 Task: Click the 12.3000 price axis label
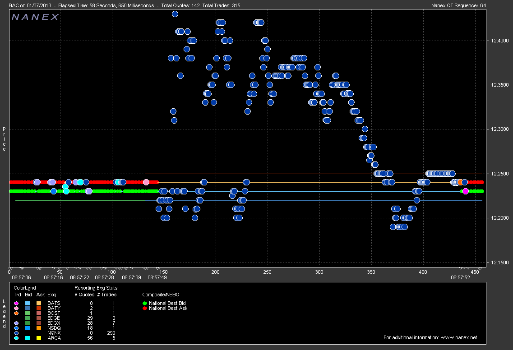pyautogui.click(x=500, y=129)
